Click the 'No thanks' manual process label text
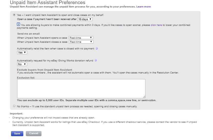Viewport: 213px width, 140px height. click(x=77, y=106)
